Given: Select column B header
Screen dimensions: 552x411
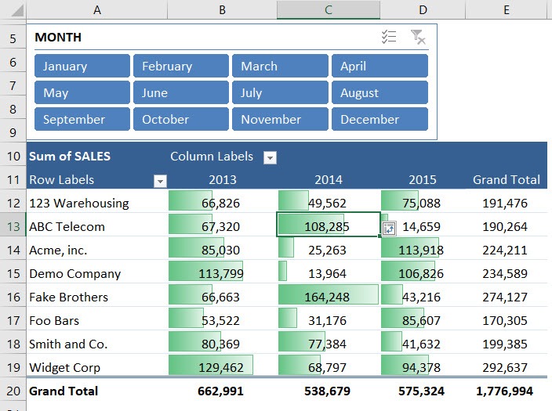Looking at the screenshot, I should pyautogui.click(x=222, y=9).
